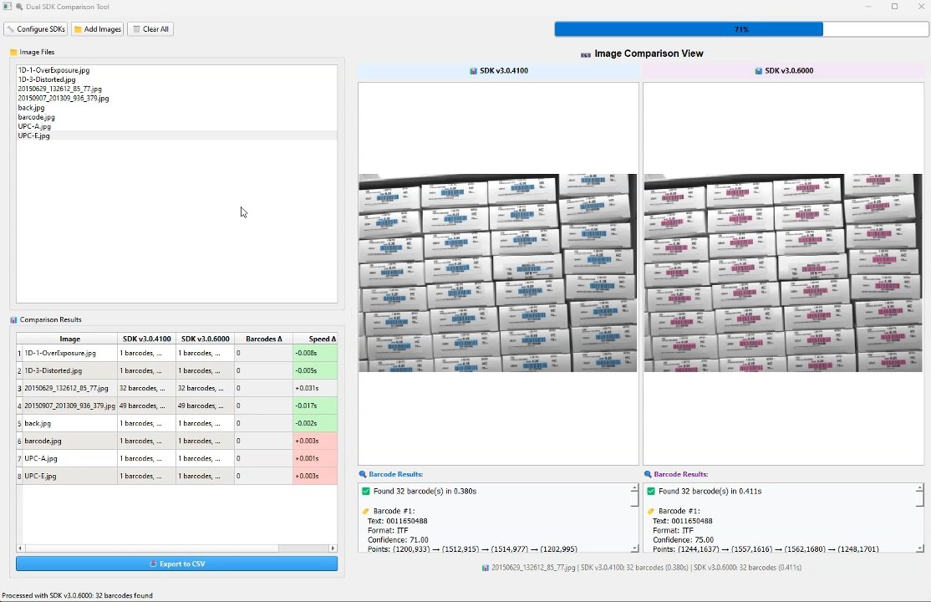
Task: Select the barcode.jpg row in Comparison Results
Action: tap(67, 441)
